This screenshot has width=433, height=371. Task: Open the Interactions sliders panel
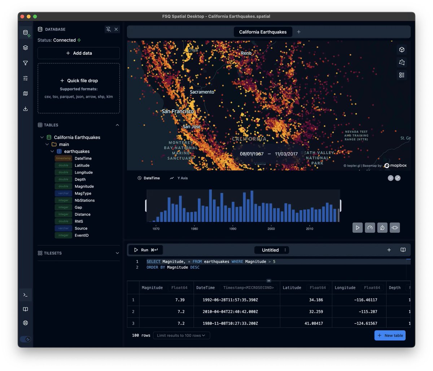(25, 78)
